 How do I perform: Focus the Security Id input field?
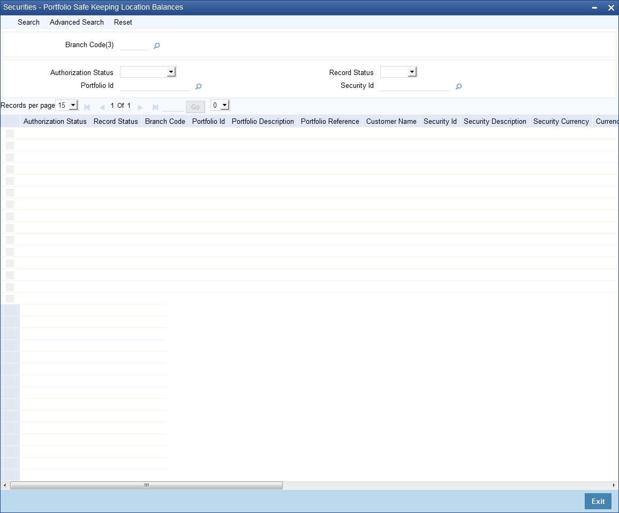coord(416,86)
